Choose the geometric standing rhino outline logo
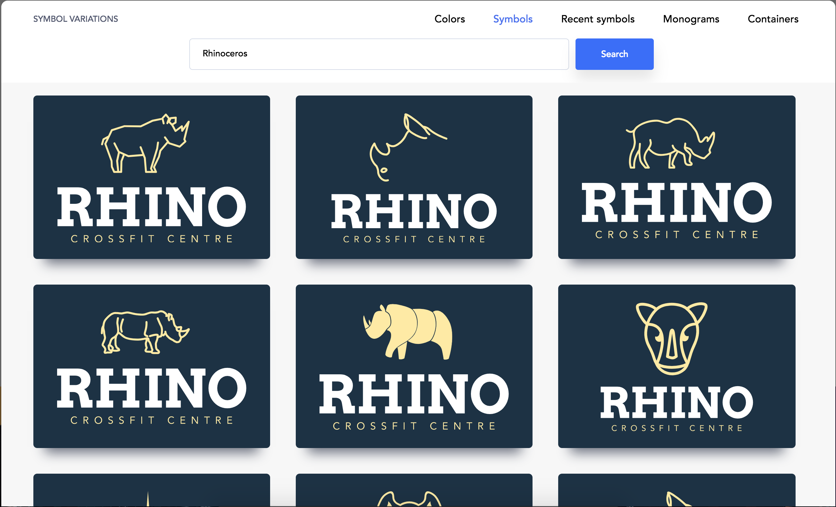836x507 pixels. tap(151, 177)
